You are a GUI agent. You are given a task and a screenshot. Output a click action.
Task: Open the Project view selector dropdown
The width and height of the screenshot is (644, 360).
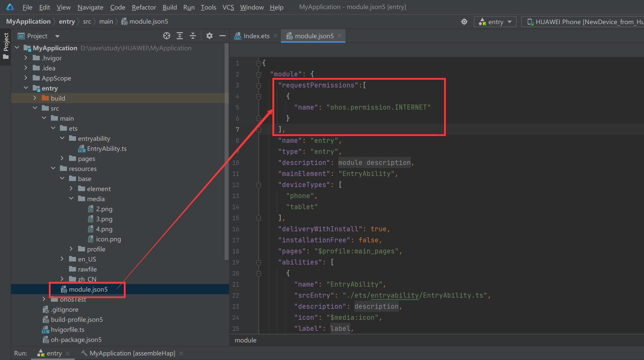click(57, 36)
